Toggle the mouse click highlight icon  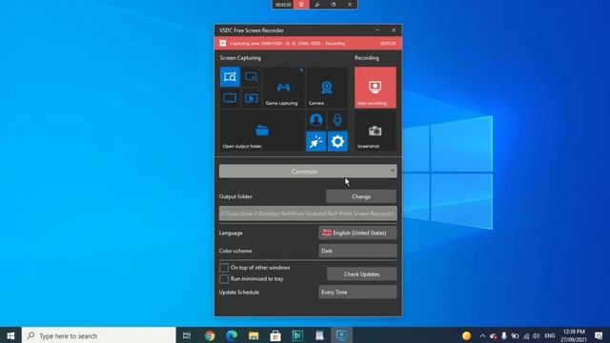pos(315,142)
